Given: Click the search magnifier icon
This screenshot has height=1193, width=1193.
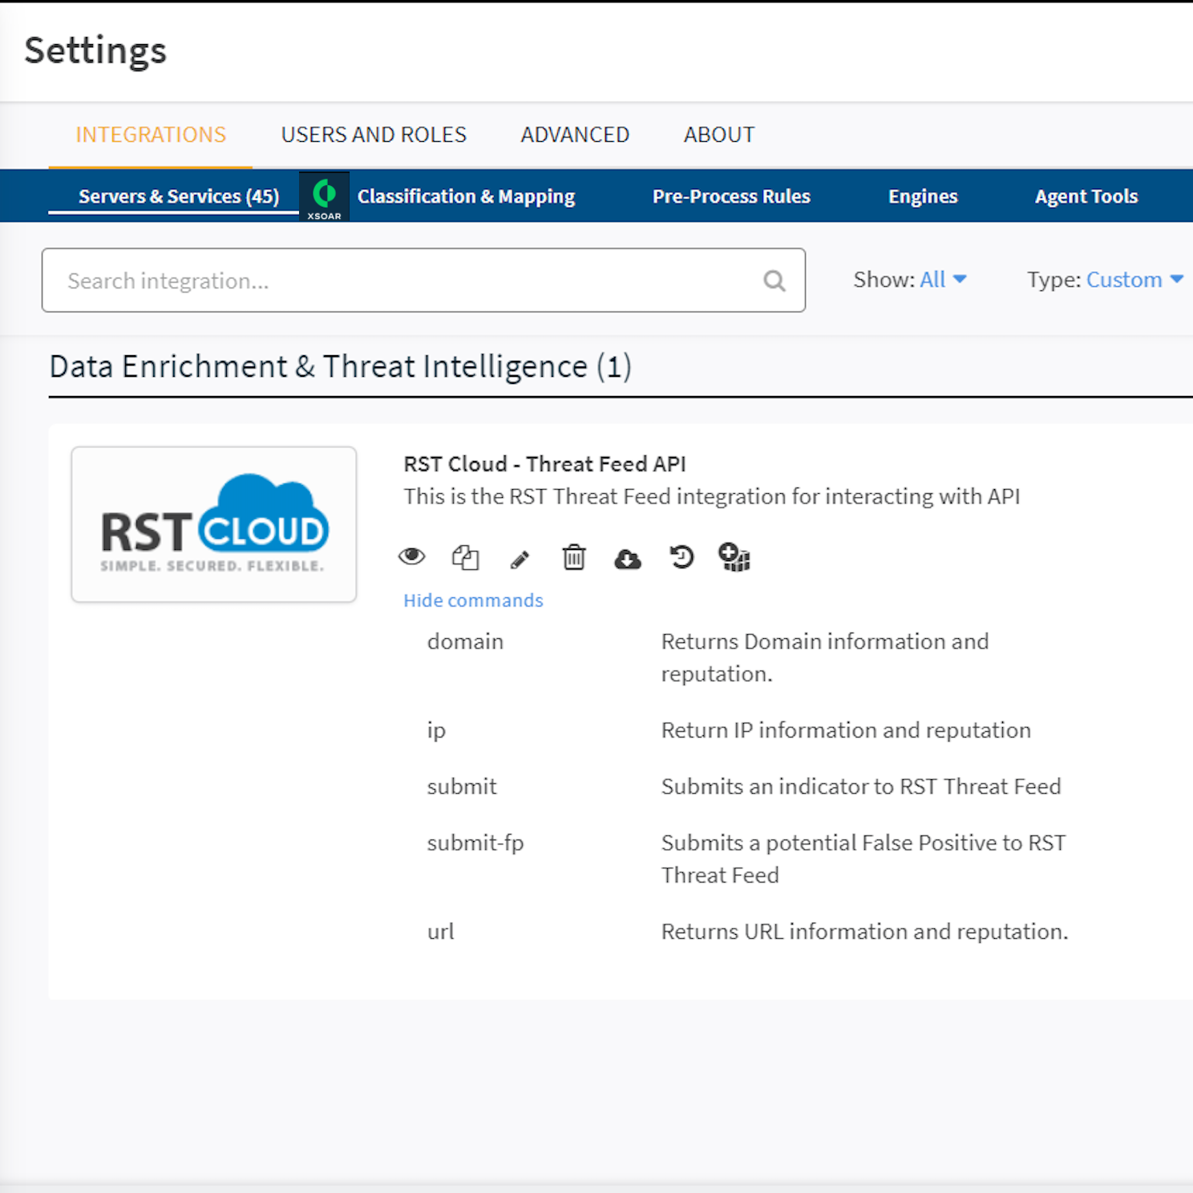Looking at the screenshot, I should (774, 281).
